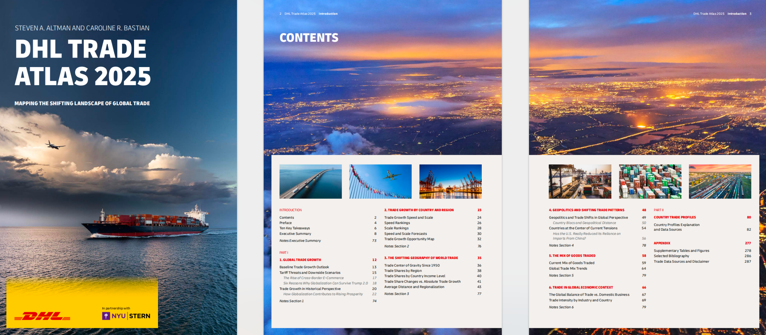Click the authors line on the cover
This screenshot has height=335, width=766.
tap(82, 28)
